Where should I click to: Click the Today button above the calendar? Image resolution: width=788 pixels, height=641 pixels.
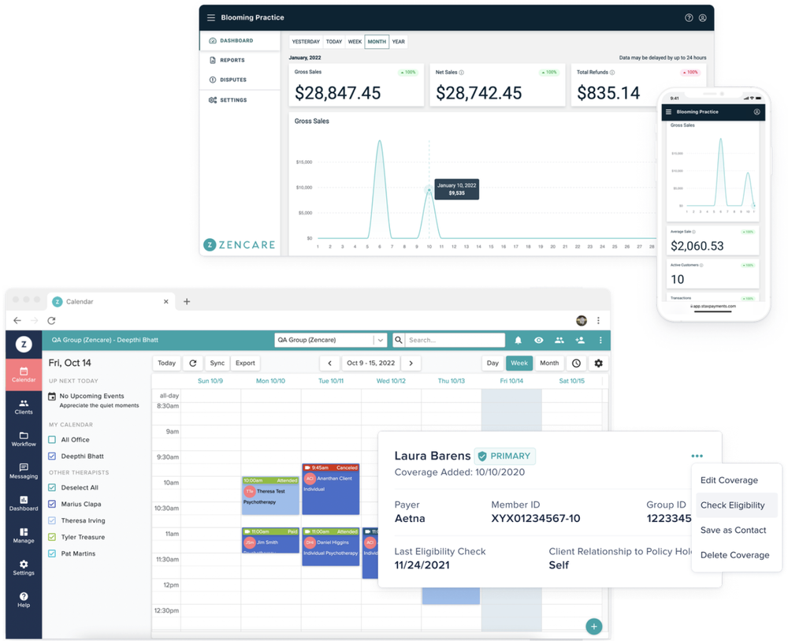pyautogui.click(x=166, y=363)
